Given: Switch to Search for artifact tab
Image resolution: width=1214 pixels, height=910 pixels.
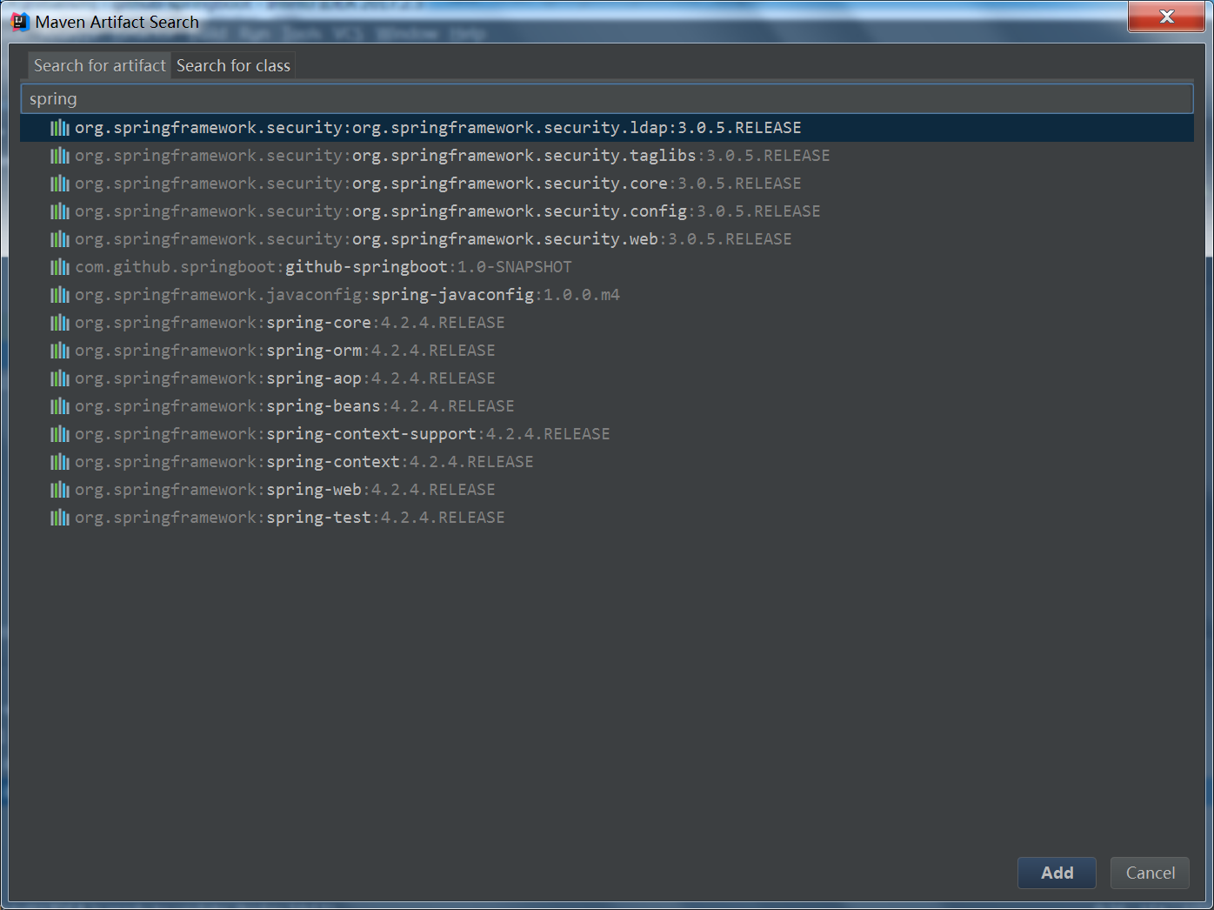Looking at the screenshot, I should (x=99, y=66).
